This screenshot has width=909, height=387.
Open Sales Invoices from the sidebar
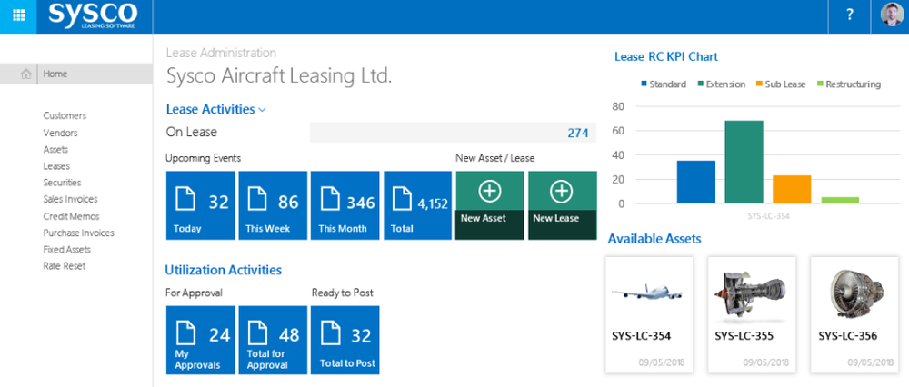[x=70, y=199]
